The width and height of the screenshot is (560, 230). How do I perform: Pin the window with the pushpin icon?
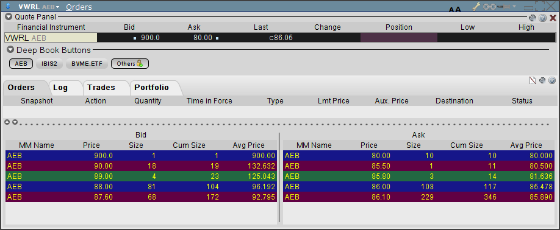coord(503,7)
